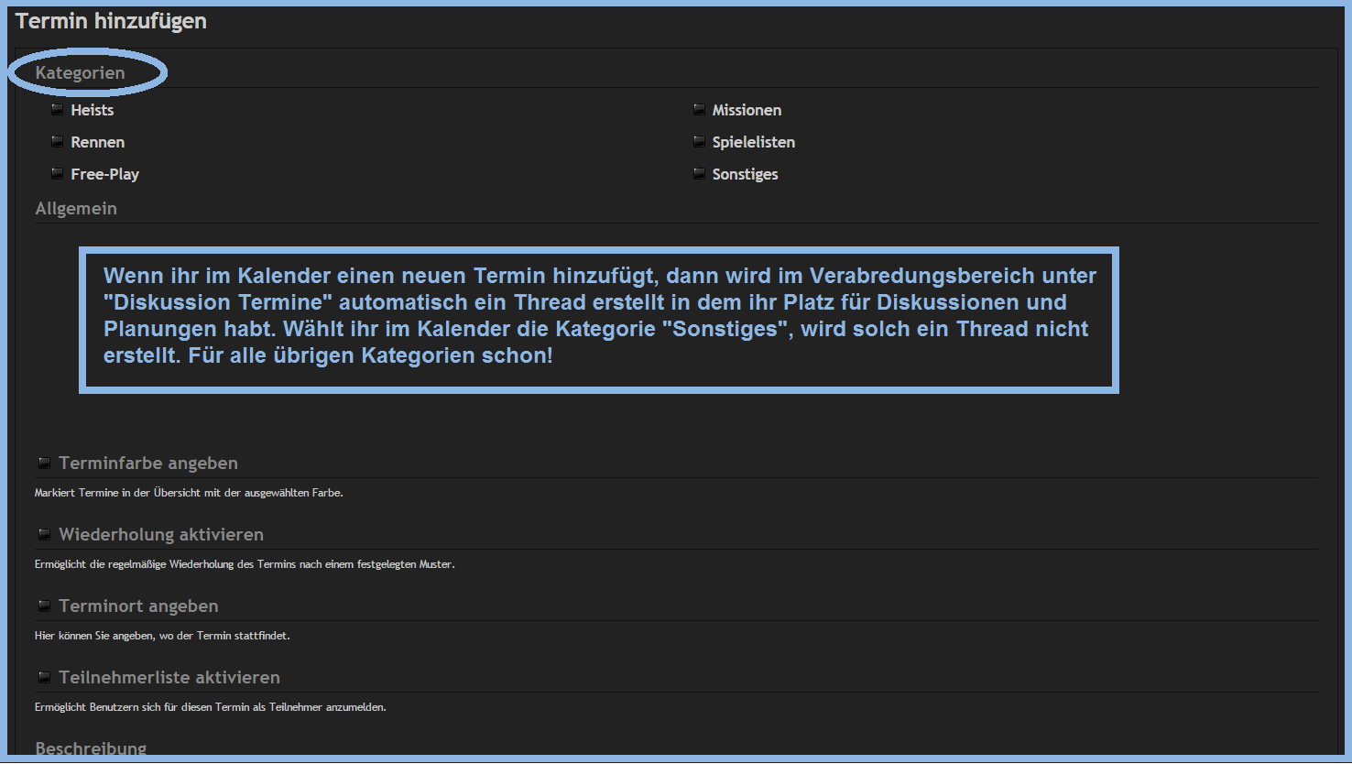
Task: Activate the Teilnehmerliste aktivieren checkbox
Action: click(x=44, y=678)
